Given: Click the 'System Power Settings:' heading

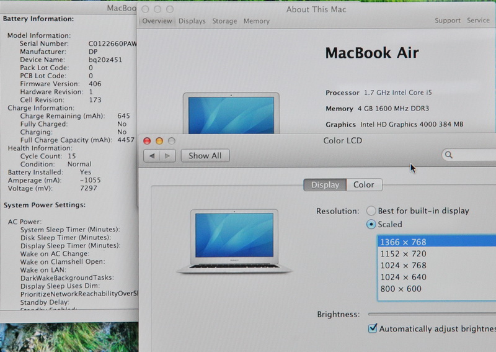Looking at the screenshot, I should 45,205.
